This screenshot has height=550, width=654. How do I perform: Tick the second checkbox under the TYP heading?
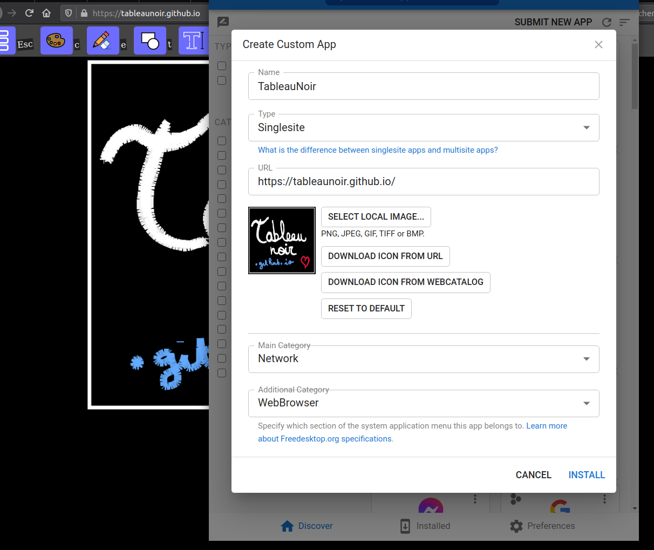(222, 80)
